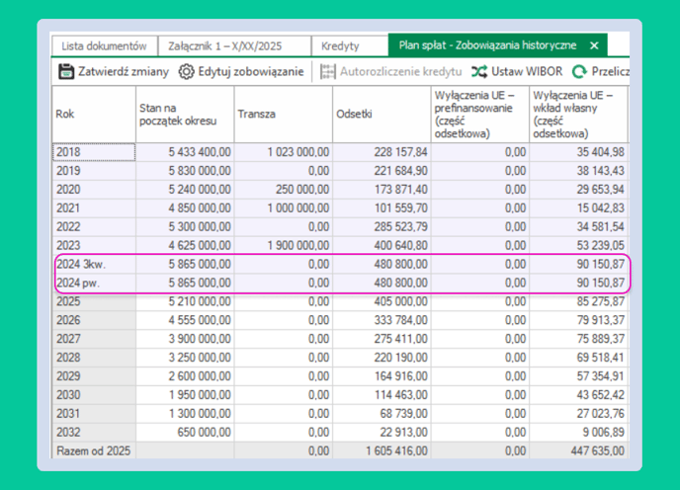Click the Transza column header
Screen dimensions: 680x490
click(284, 114)
